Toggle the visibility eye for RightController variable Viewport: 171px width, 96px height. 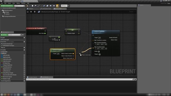click(x=24, y=57)
